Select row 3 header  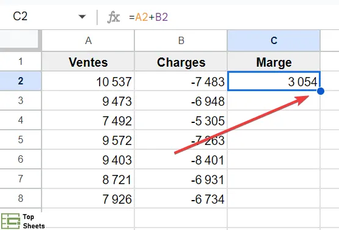pos(21,100)
